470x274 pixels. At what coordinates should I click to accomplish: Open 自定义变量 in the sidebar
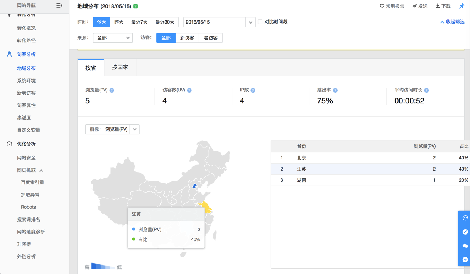(29, 130)
